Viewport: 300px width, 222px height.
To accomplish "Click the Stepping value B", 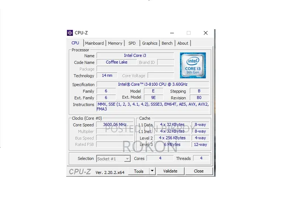I will click(199, 91).
